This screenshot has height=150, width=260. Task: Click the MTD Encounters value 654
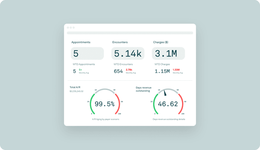tap(118, 71)
